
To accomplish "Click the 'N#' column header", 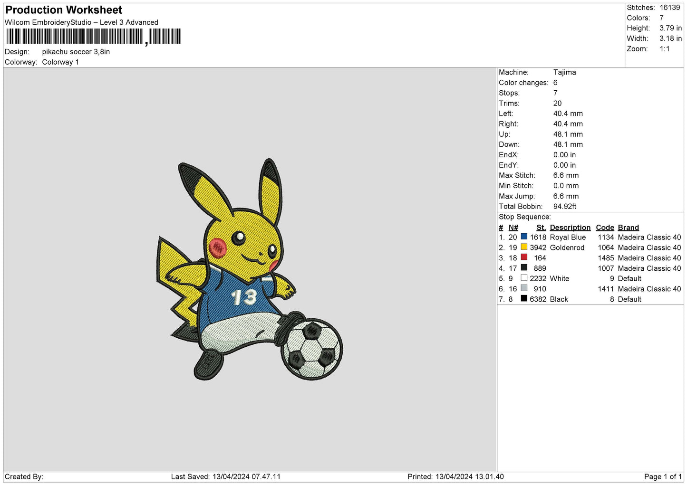I will pos(513,228).
